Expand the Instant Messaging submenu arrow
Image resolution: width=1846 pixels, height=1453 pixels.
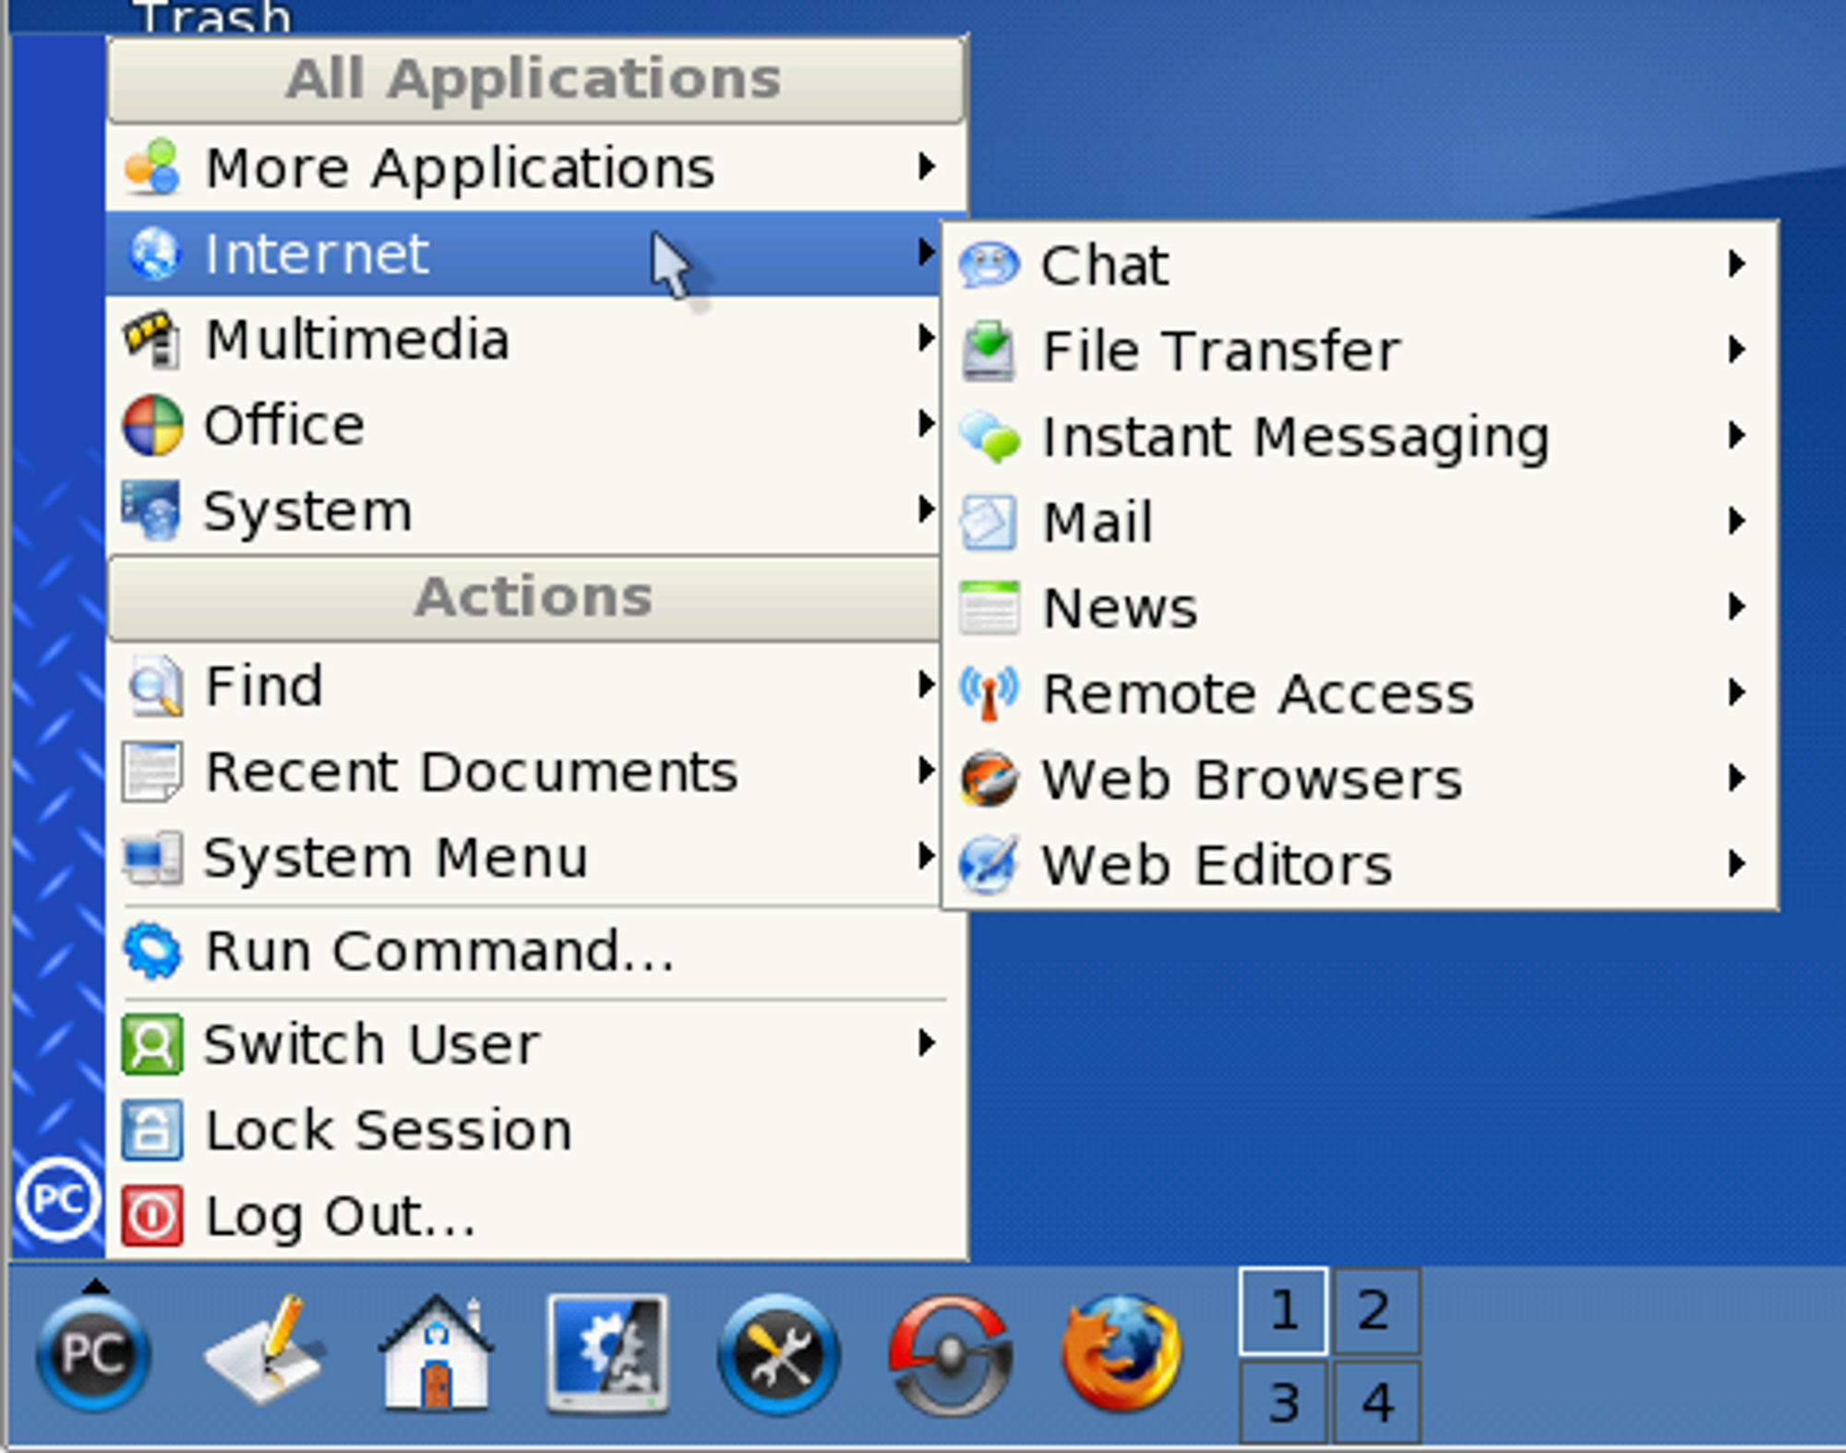(x=1736, y=437)
